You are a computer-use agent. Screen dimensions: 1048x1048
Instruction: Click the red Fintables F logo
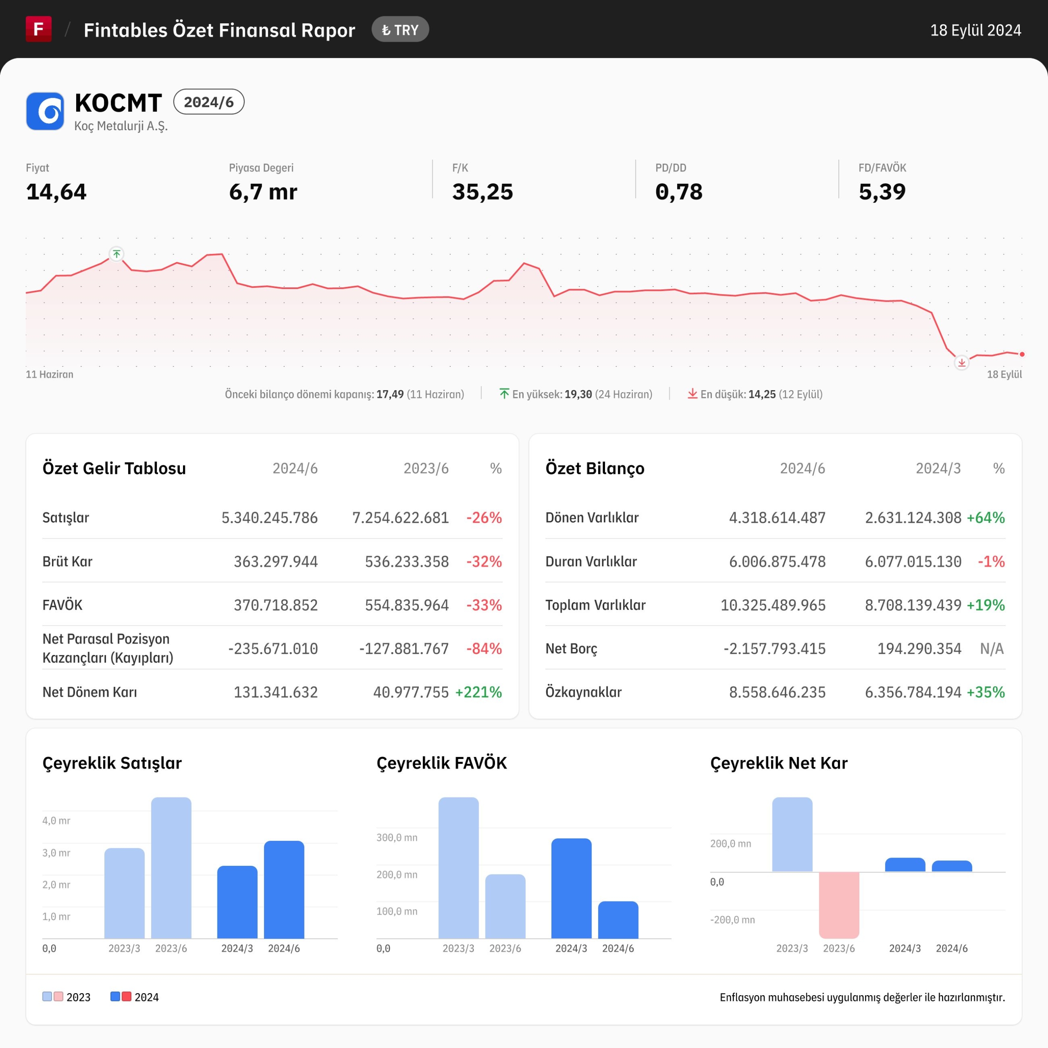pos(38,29)
